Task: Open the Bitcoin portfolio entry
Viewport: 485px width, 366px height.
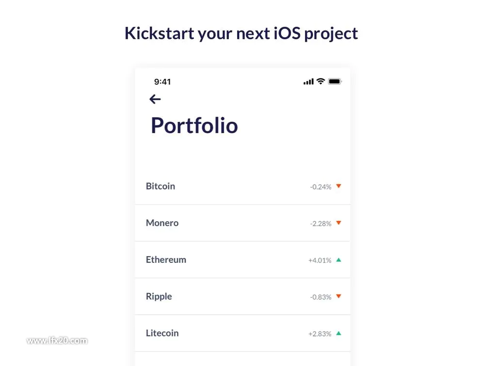Action: coord(242,186)
